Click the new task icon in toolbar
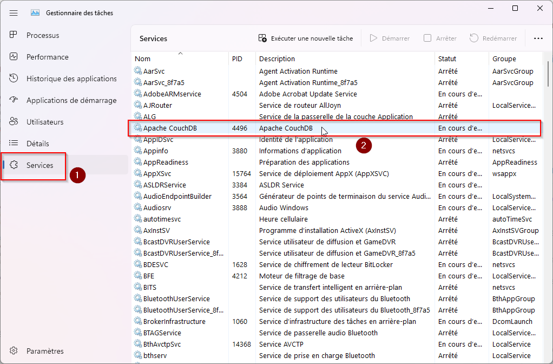 (x=262, y=38)
